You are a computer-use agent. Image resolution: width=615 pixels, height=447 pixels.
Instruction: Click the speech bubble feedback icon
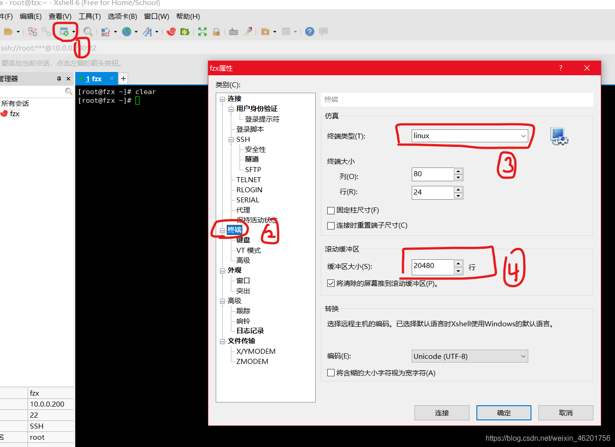pyautogui.click(x=324, y=32)
